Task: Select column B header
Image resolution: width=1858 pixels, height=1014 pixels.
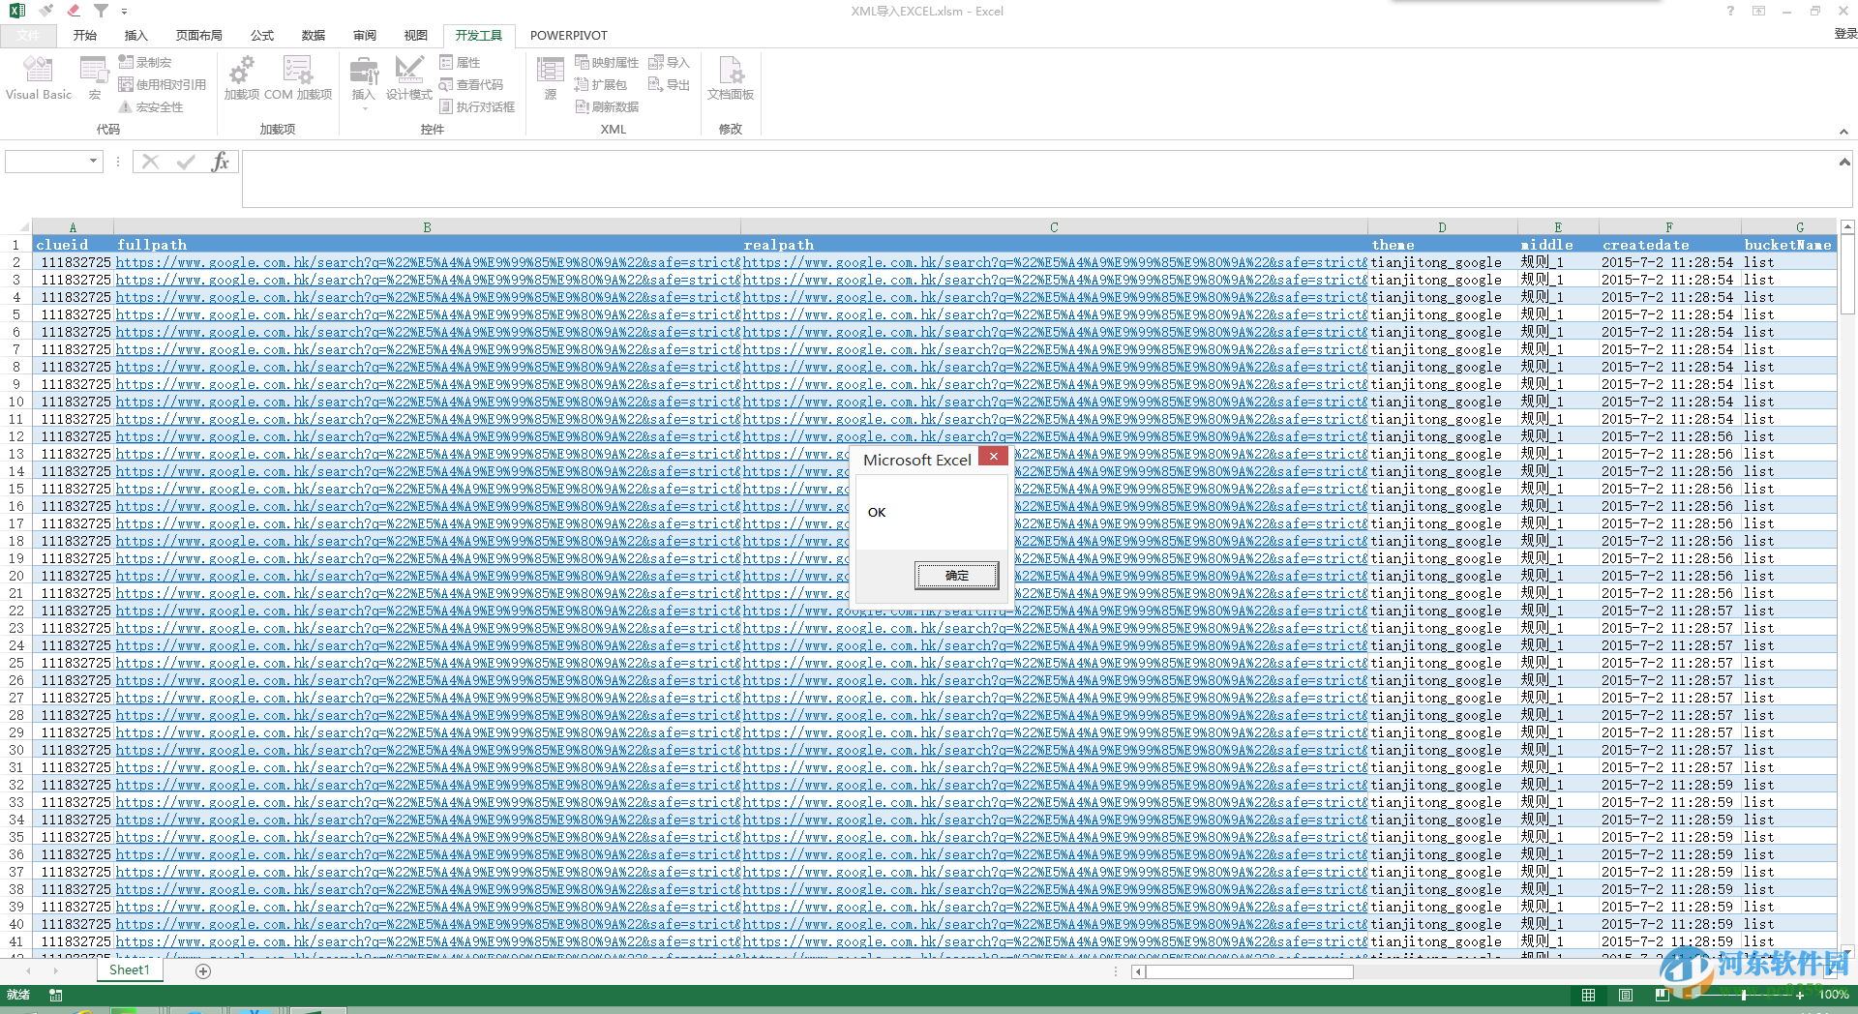Action: tap(428, 227)
